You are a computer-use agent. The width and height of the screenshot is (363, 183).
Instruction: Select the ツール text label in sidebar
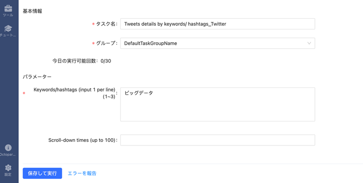pos(8,15)
